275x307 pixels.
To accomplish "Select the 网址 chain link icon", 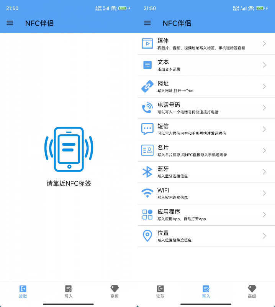I will point(147,86).
